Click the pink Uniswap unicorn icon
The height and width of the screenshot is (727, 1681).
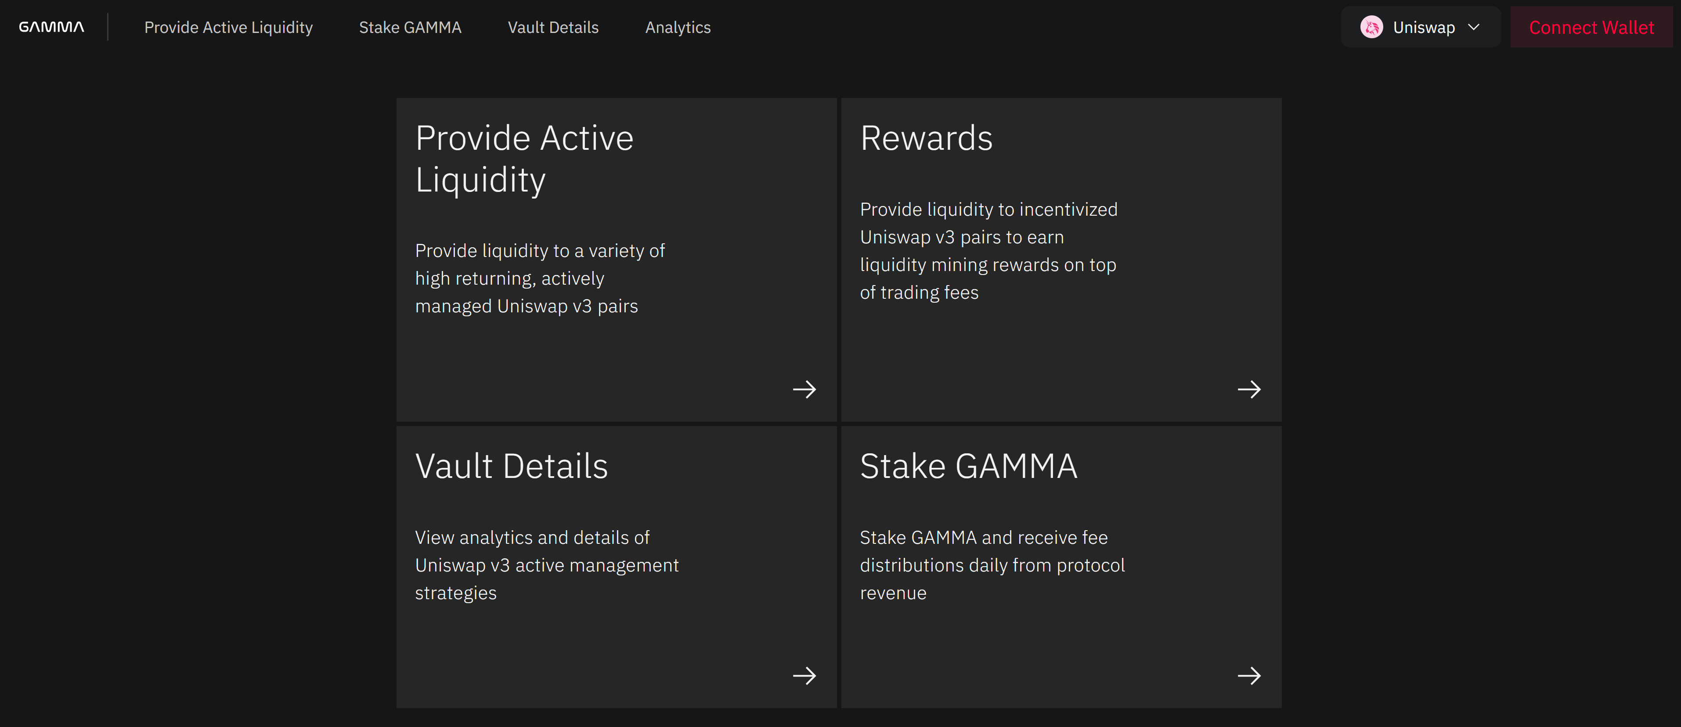click(1371, 27)
